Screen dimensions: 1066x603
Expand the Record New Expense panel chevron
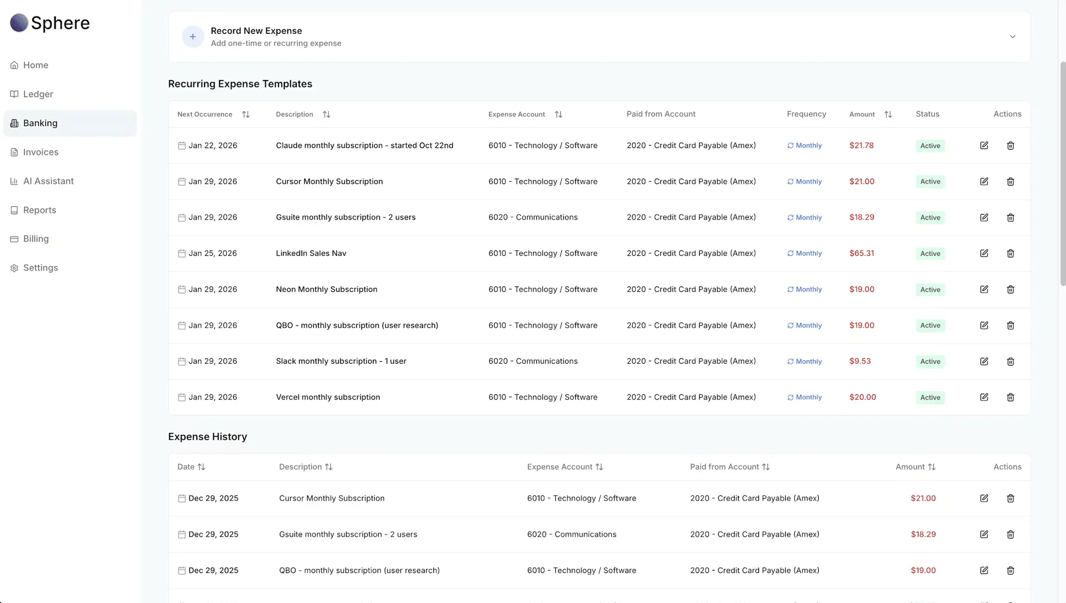[1012, 36]
